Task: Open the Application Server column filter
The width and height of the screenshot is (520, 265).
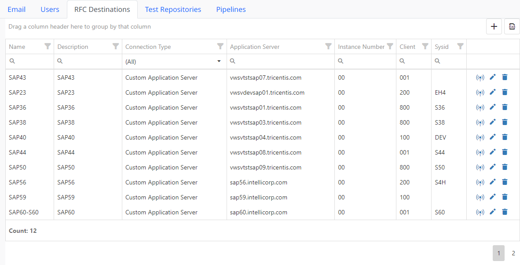Action: 328,46
